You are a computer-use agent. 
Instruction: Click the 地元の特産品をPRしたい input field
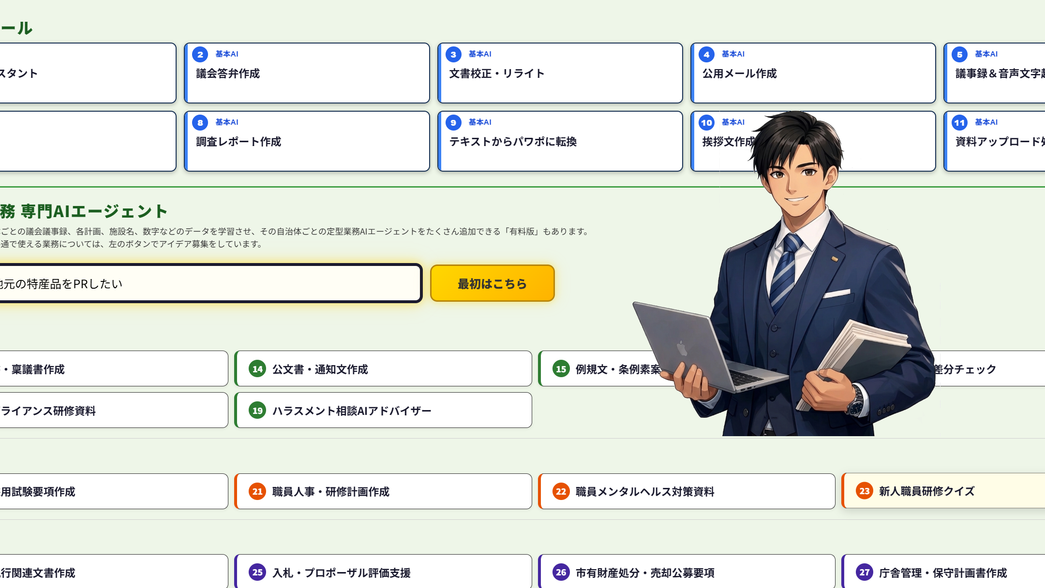[x=208, y=284]
